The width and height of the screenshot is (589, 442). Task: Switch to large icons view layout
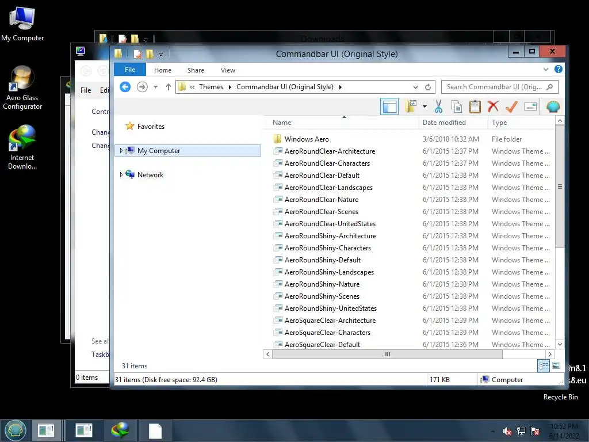556,365
